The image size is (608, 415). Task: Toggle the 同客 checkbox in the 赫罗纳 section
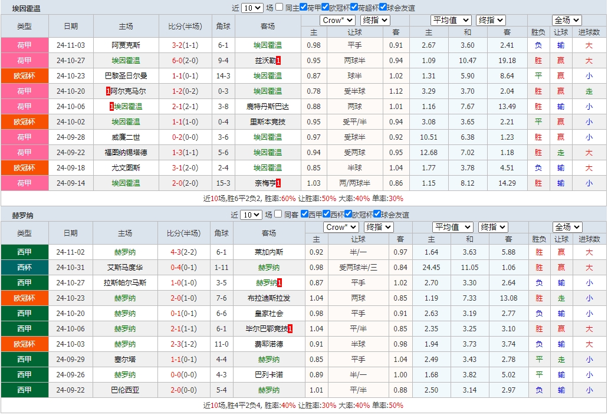click(278, 214)
